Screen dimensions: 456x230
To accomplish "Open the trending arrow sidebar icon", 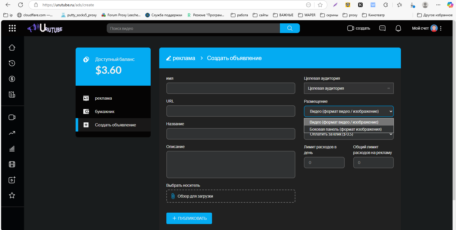I will (12, 133).
